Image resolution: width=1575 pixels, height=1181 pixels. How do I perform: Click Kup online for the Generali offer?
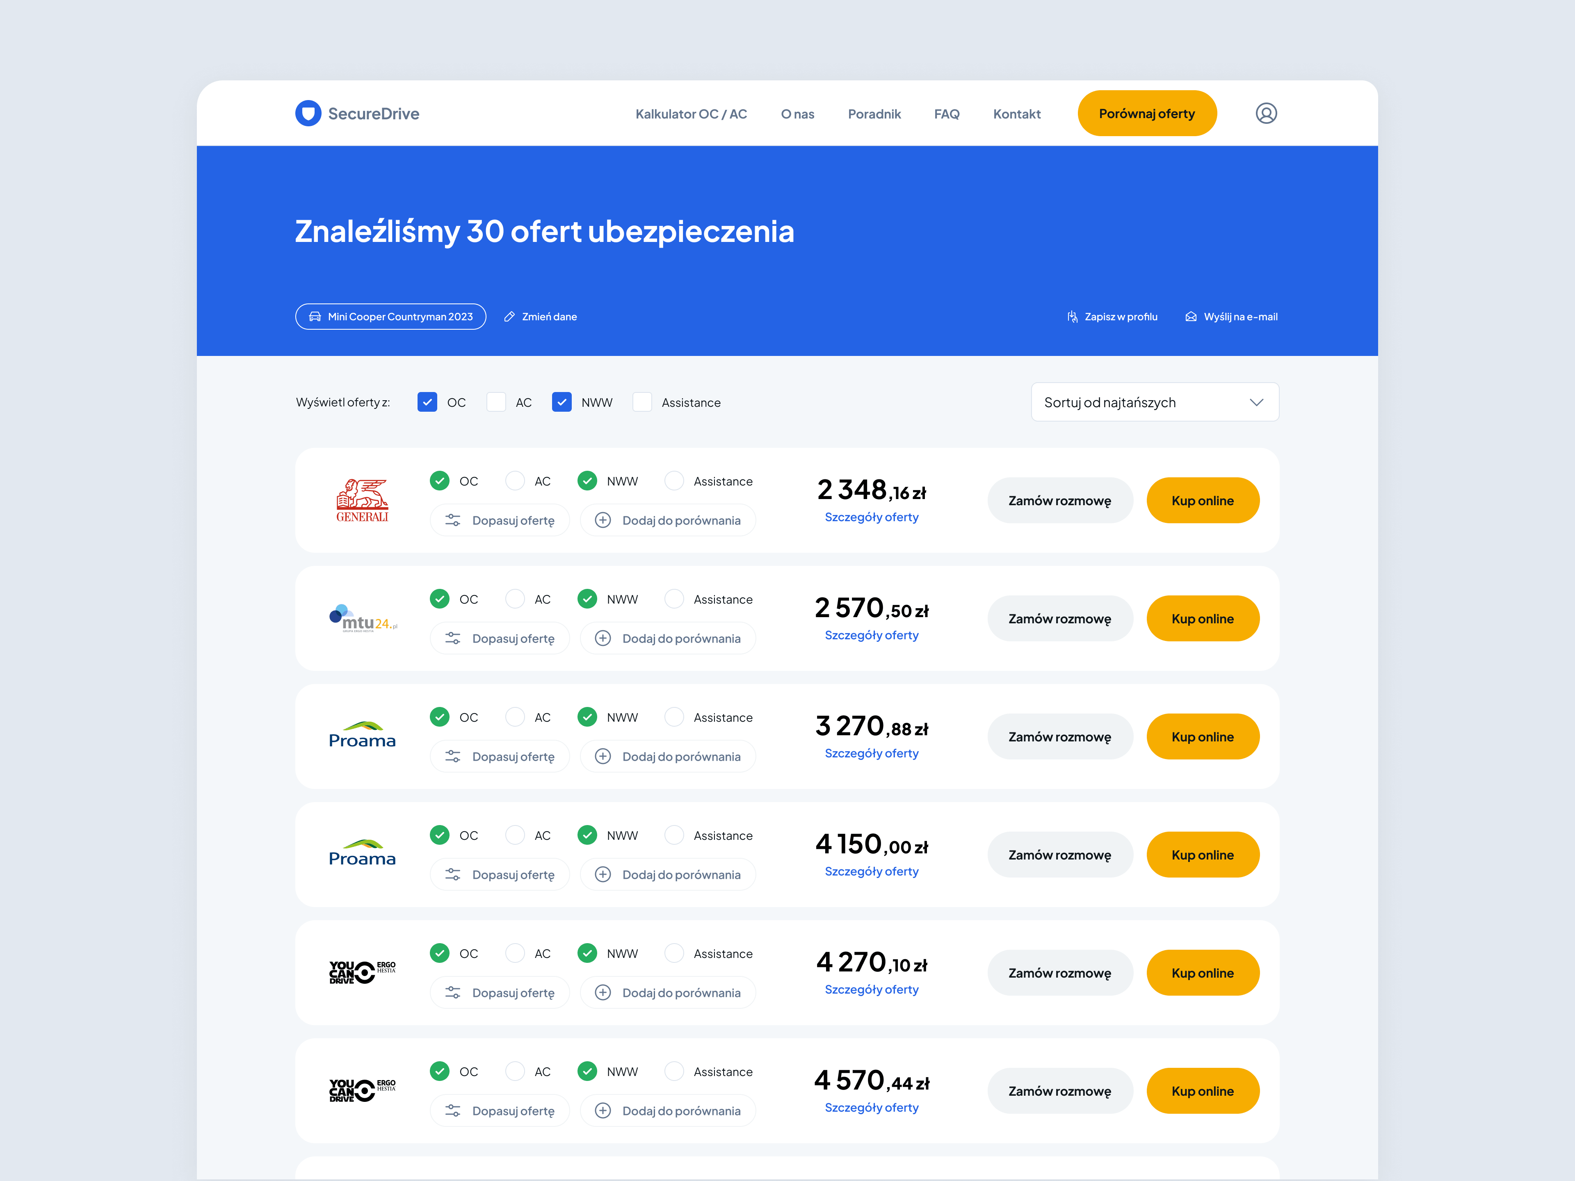tap(1202, 500)
